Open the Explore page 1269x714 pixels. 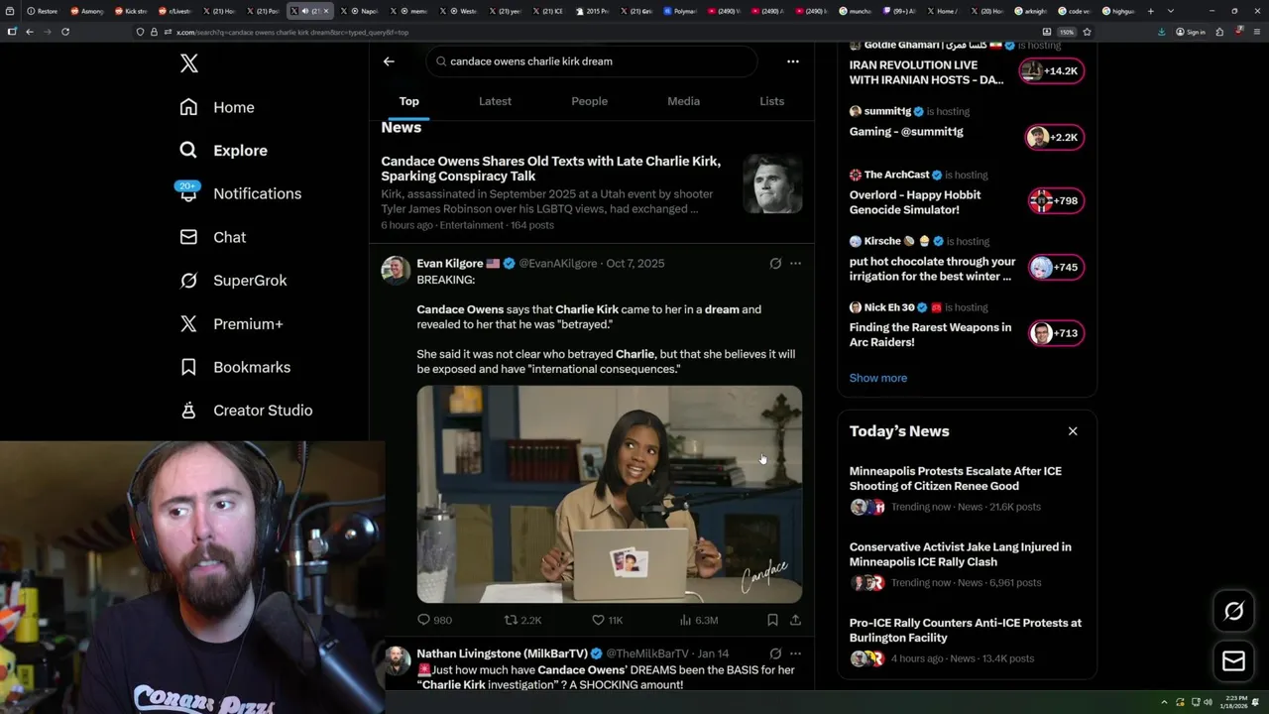point(223,151)
